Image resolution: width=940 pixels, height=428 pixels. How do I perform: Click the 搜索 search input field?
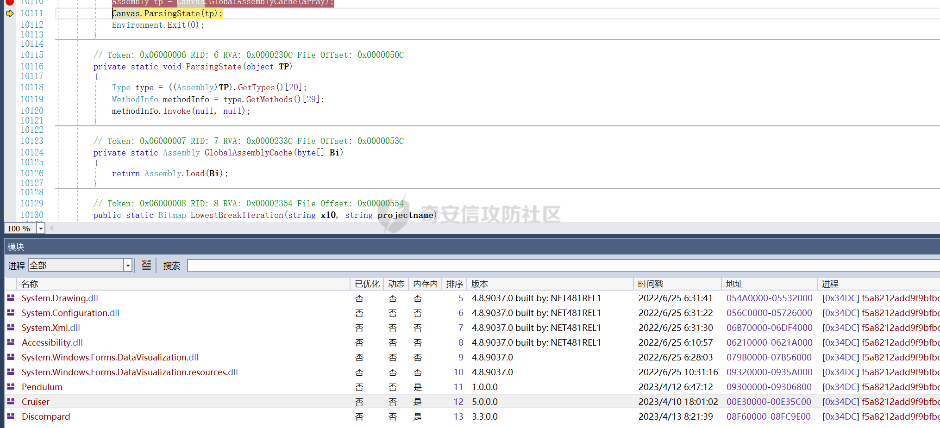[563, 266]
